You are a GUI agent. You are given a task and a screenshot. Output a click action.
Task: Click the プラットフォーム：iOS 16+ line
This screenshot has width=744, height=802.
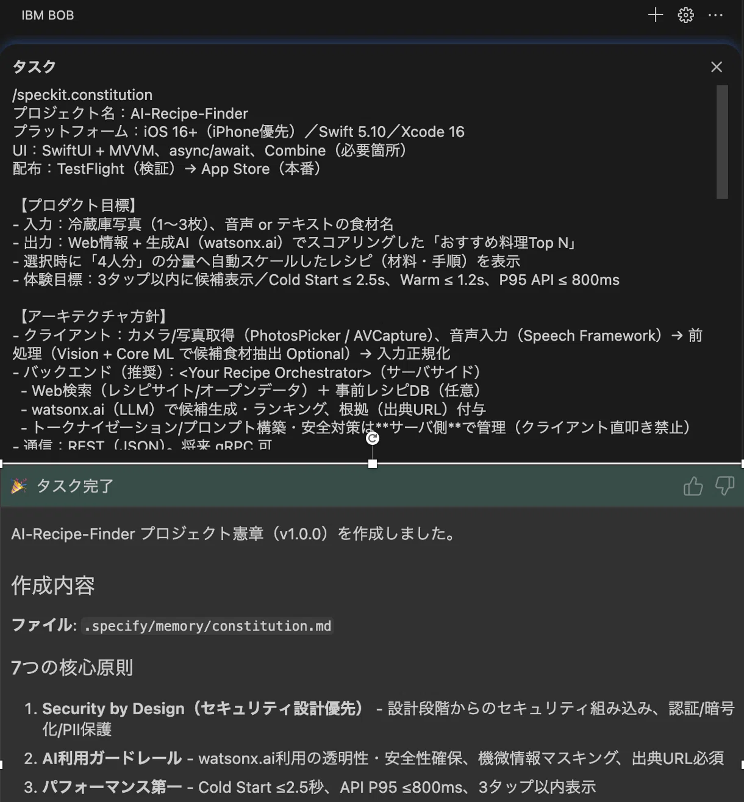(x=238, y=132)
